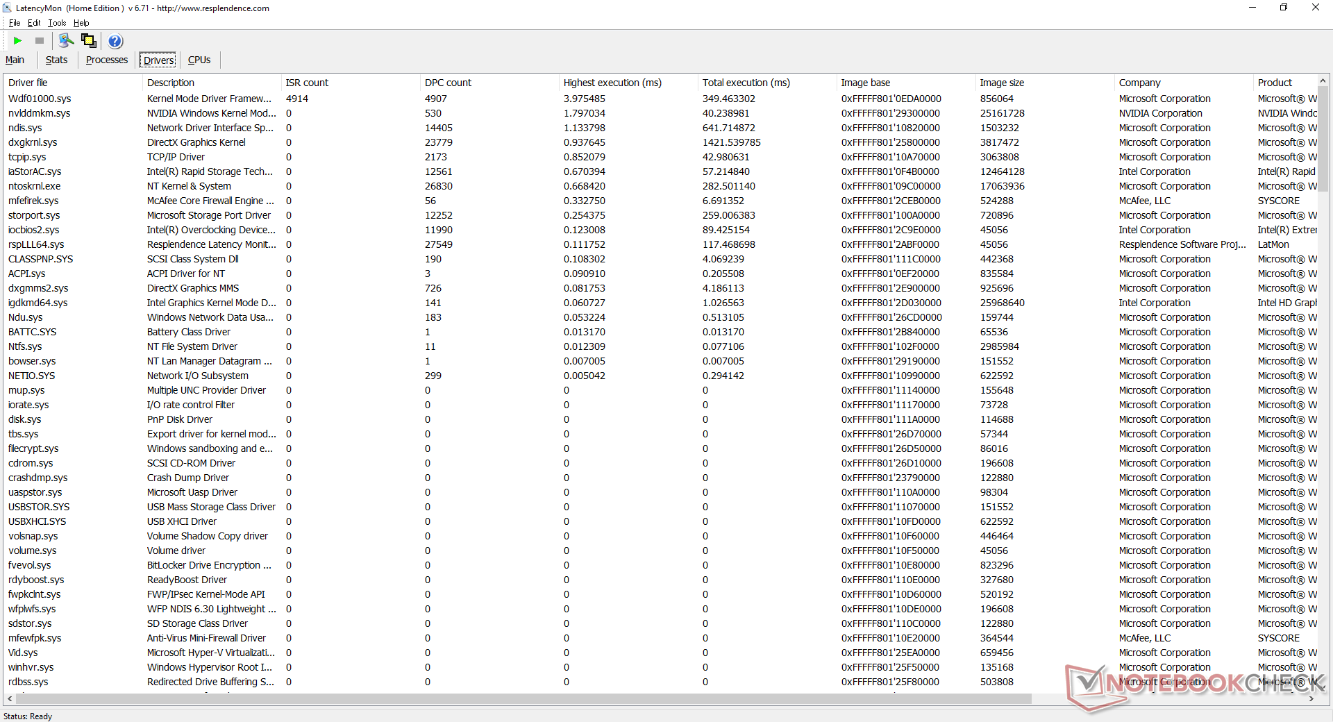Click the horizontal scrollbar right arrow

(x=1311, y=699)
